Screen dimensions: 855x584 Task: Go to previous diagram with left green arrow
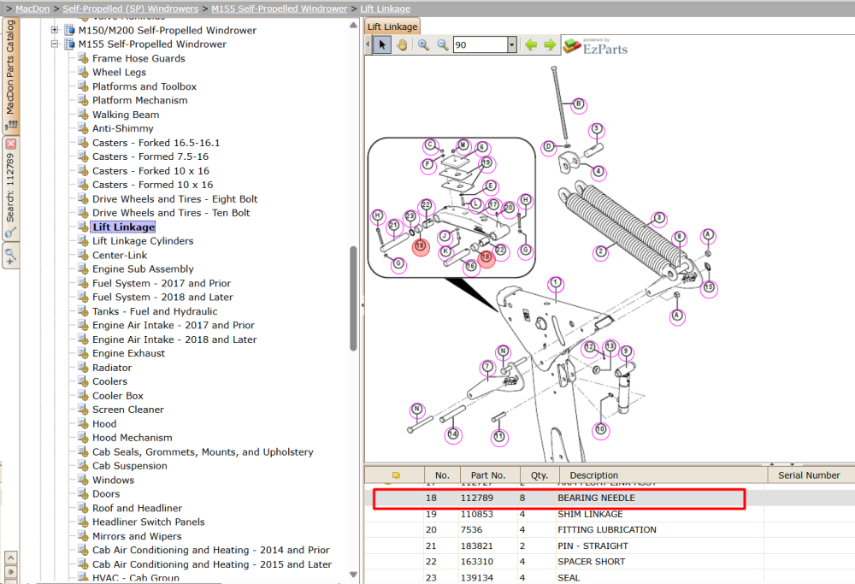[x=531, y=44]
